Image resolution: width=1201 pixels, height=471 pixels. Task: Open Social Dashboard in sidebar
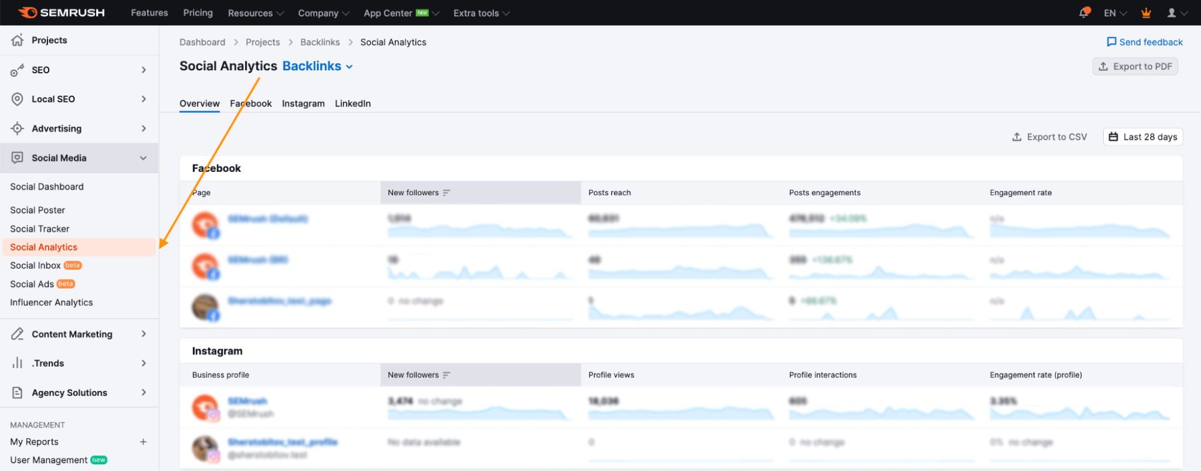coord(47,187)
